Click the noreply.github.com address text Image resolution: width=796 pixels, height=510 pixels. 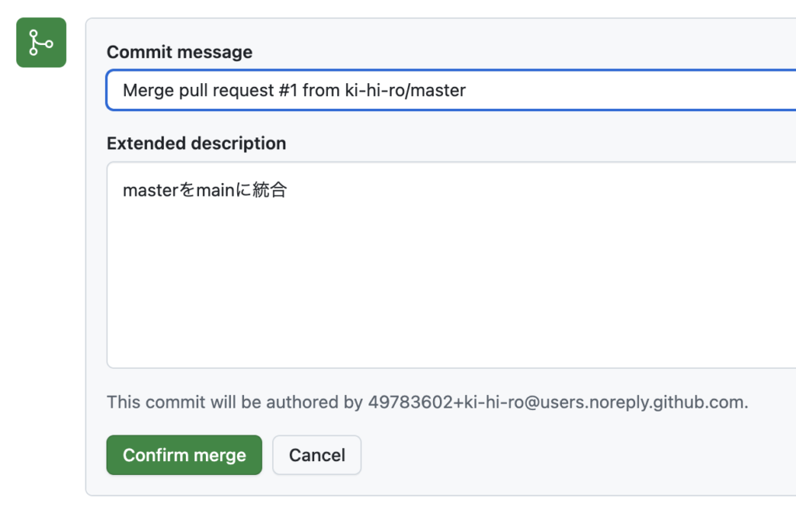614,402
